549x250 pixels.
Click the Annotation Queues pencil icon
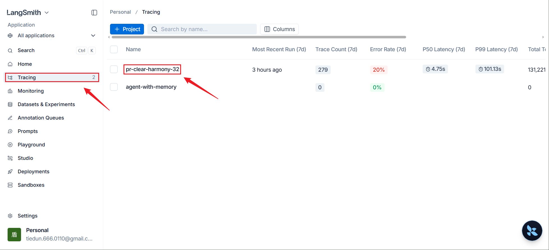tap(10, 118)
